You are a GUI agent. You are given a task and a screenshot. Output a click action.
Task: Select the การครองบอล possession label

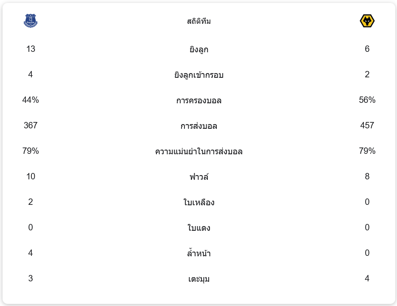pos(199,101)
